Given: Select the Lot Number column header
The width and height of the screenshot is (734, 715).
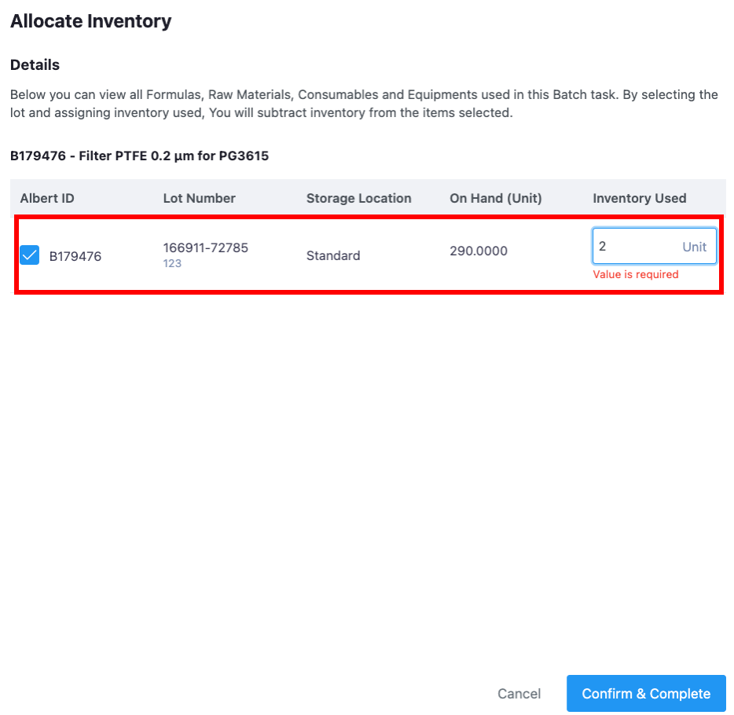Looking at the screenshot, I should 199,198.
